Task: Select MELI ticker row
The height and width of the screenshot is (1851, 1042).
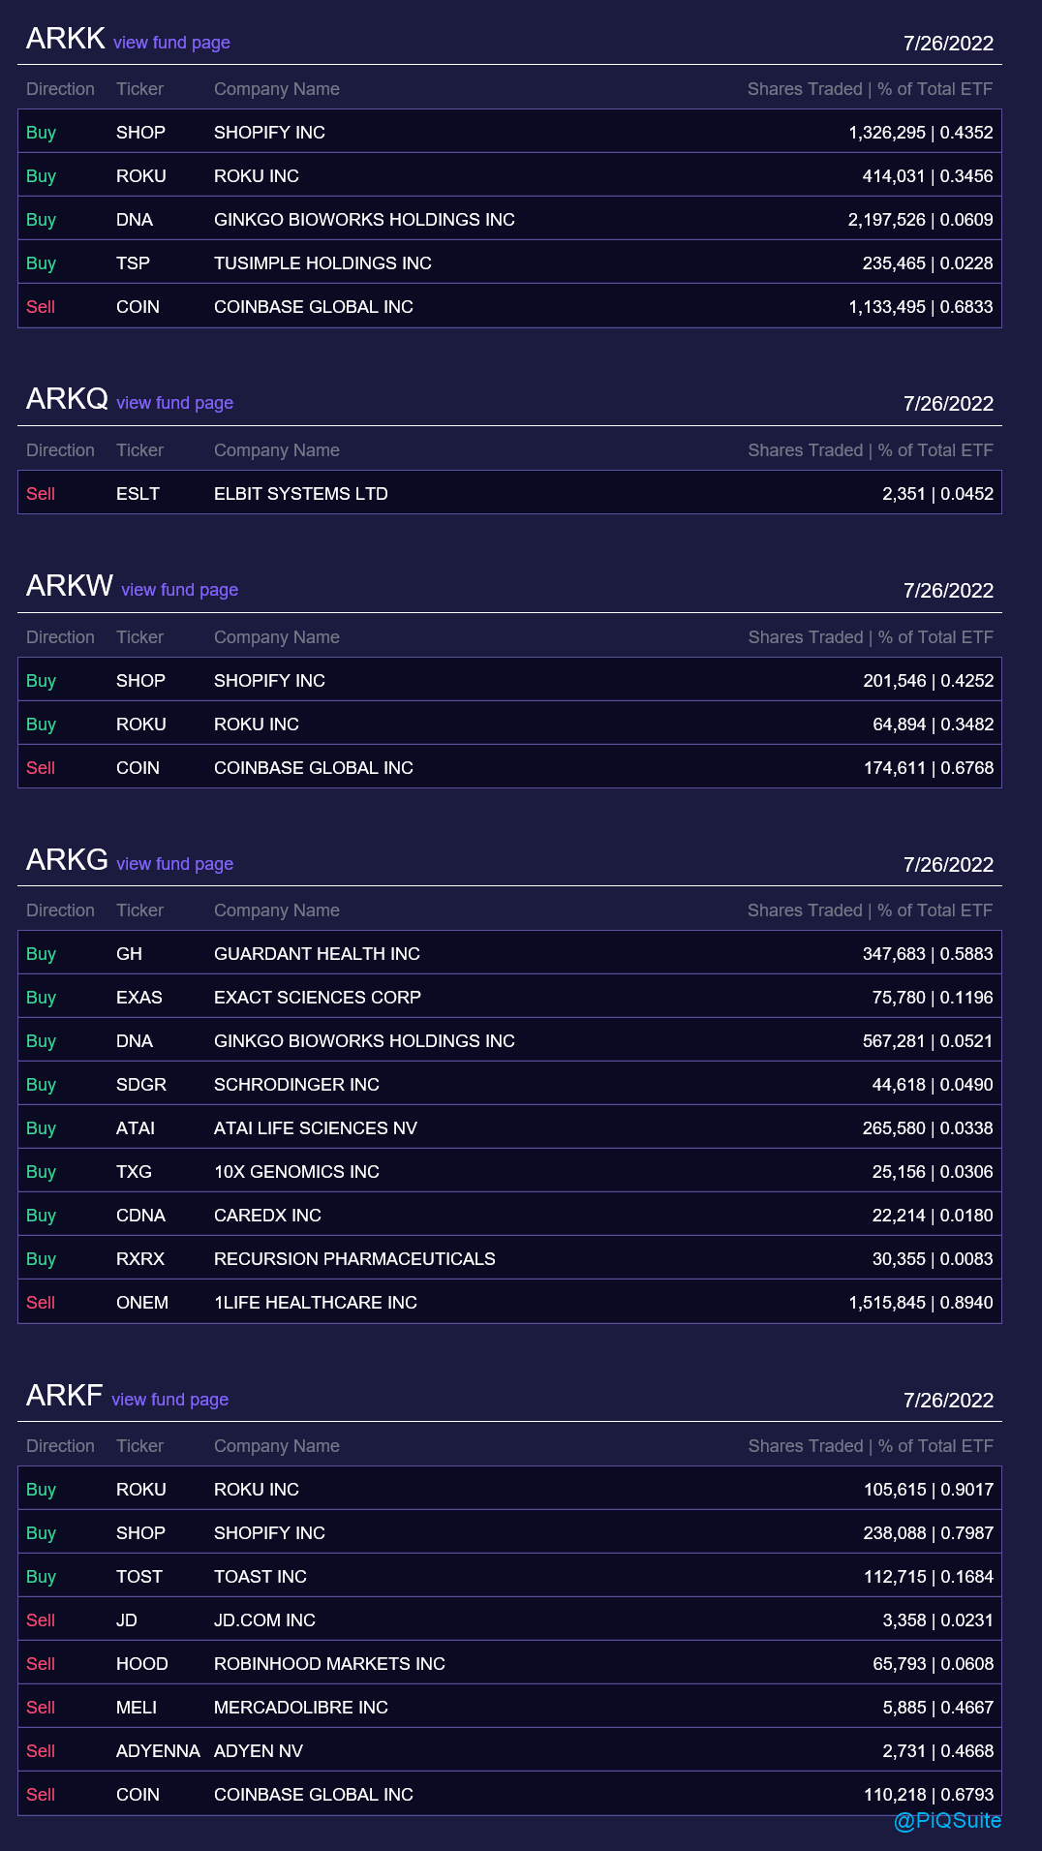Action: click(x=509, y=1707)
